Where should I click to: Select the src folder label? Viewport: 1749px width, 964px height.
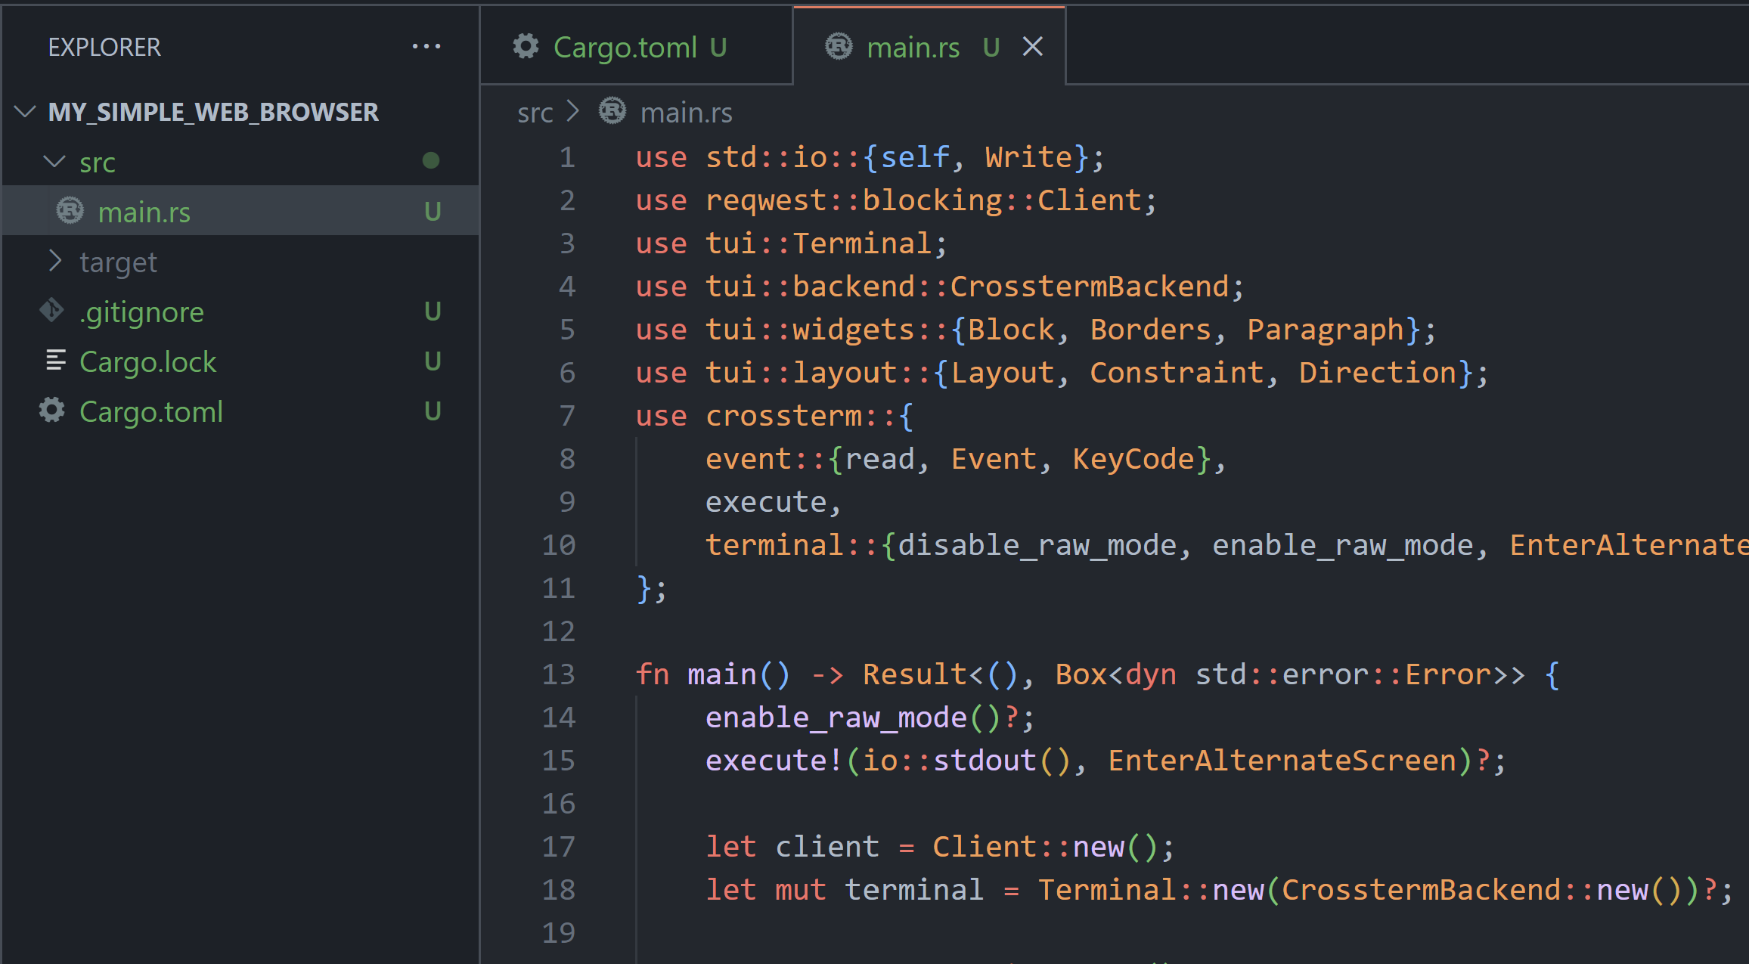click(x=98, y=163)
